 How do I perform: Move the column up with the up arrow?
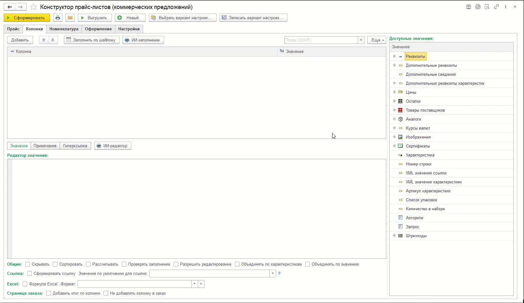tap(44, 40)
